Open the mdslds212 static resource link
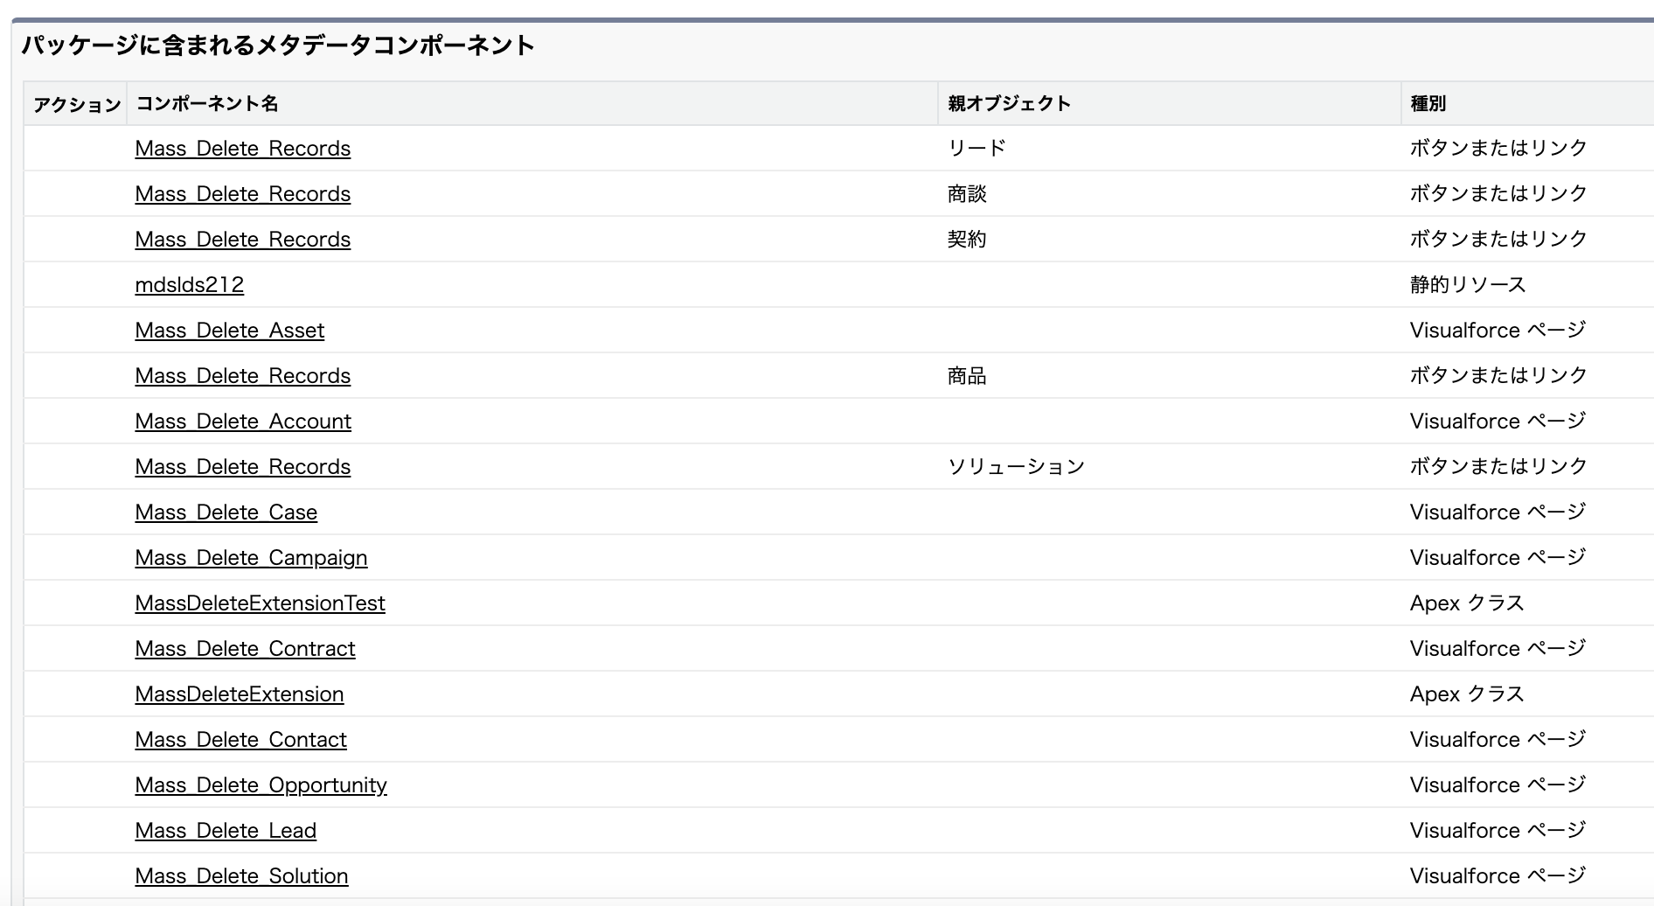Screen dimensions: 1654x906 pyautogui.click(x=190, y=285)
